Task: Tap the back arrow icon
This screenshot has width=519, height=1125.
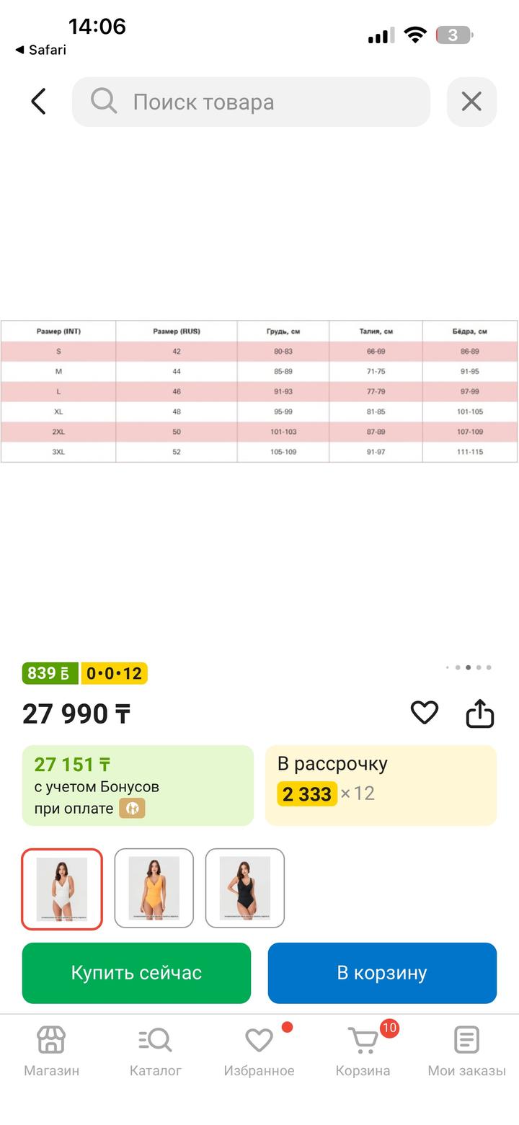Action: click(39, 102)
